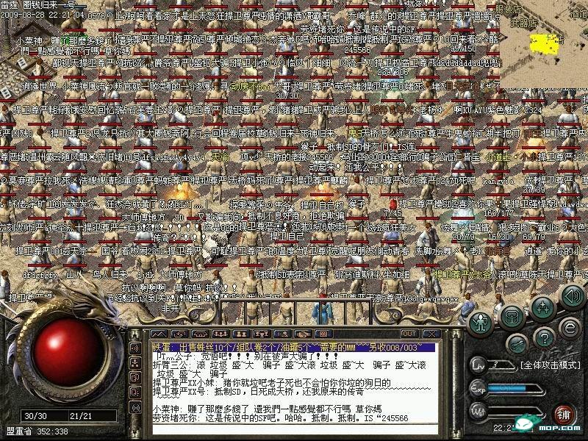Click the 武器店 label on minimap

(x=523, y=23)
